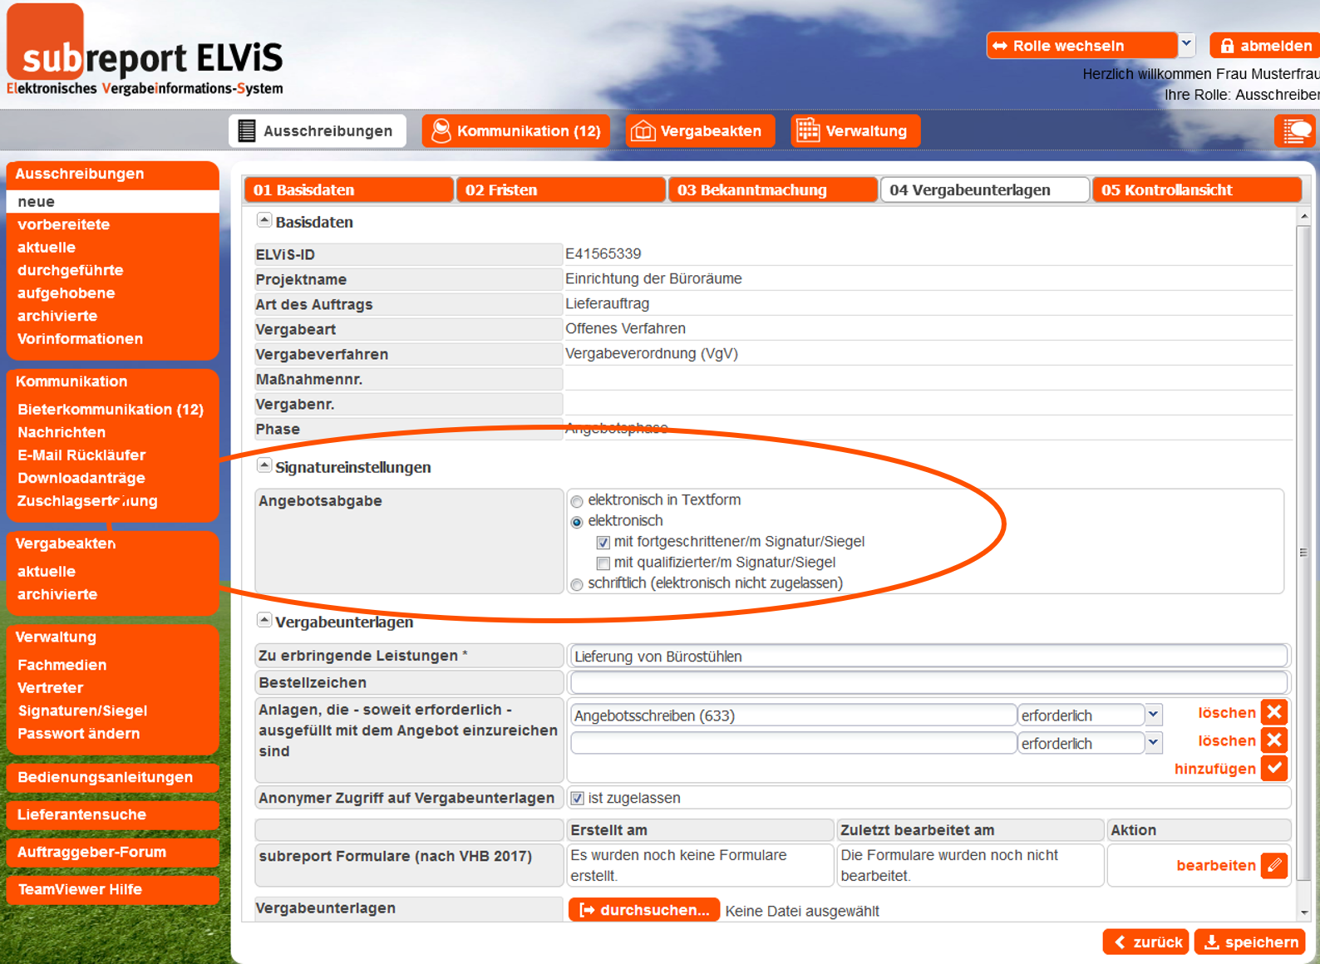This screenshot has height=964, width=1320.
Task: Click the chat bubble icon in top right
Action: click(x=1296, y=131)
